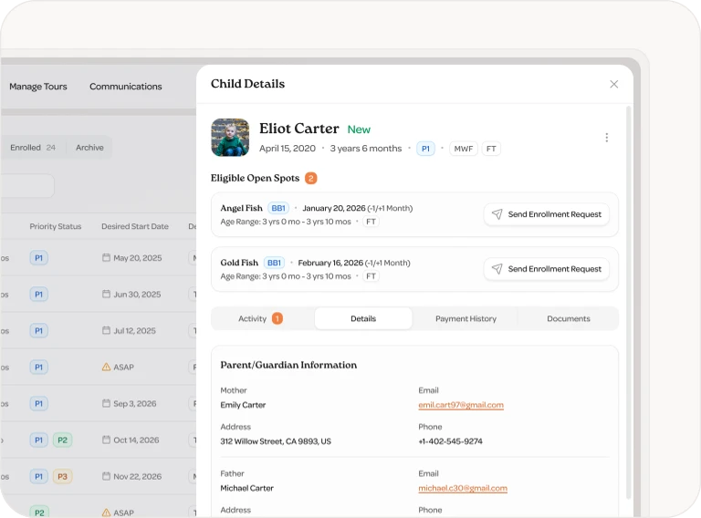Click the orange P3 badge in Nov 22, 2026 row
Viewport: 701px width, 518px height.
click(62, 476)
